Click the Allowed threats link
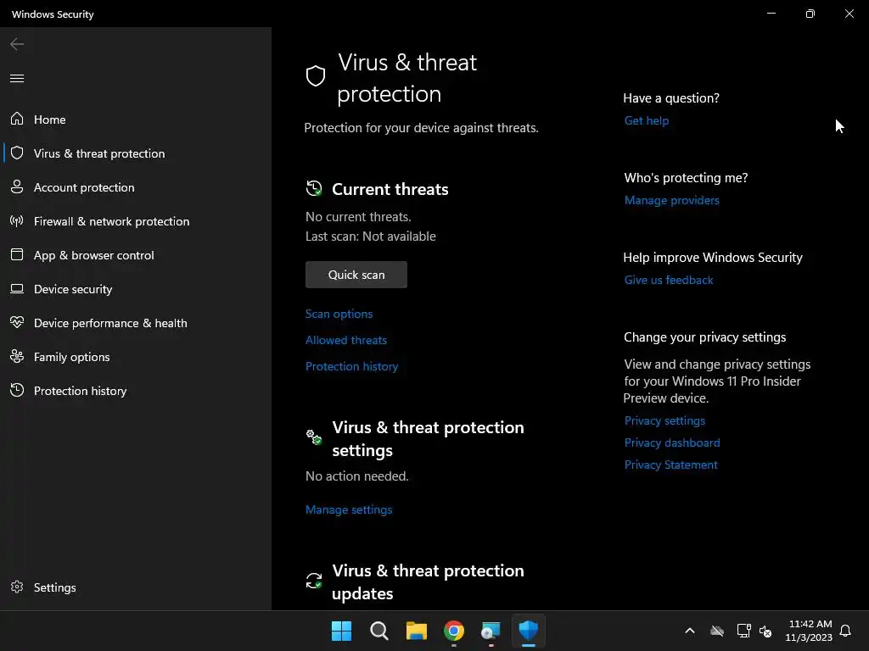 346,340
